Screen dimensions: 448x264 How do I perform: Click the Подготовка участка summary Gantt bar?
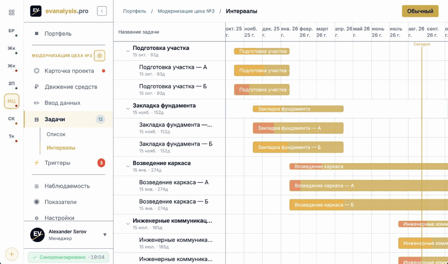[x=262, y=51]
